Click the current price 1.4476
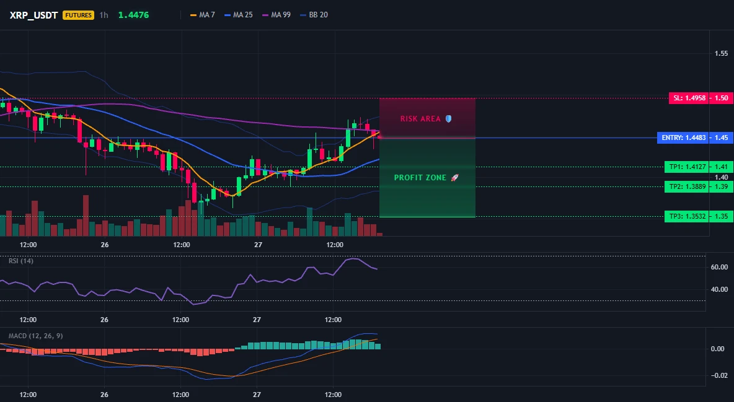The height and width of the screenshot is (402, 734). click(133, 15)
